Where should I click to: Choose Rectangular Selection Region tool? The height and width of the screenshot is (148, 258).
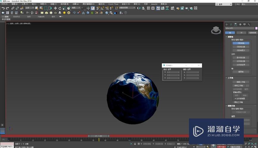46,8
